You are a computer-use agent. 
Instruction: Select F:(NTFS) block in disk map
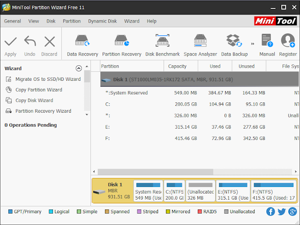274,191
